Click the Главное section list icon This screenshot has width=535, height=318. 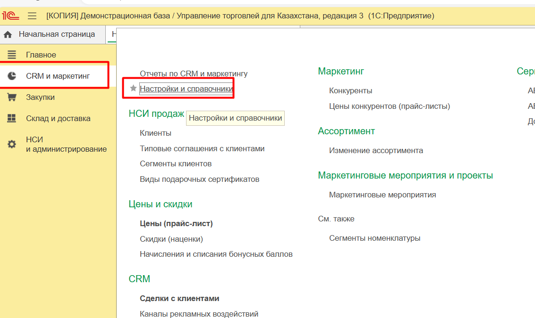click(12, 55)
